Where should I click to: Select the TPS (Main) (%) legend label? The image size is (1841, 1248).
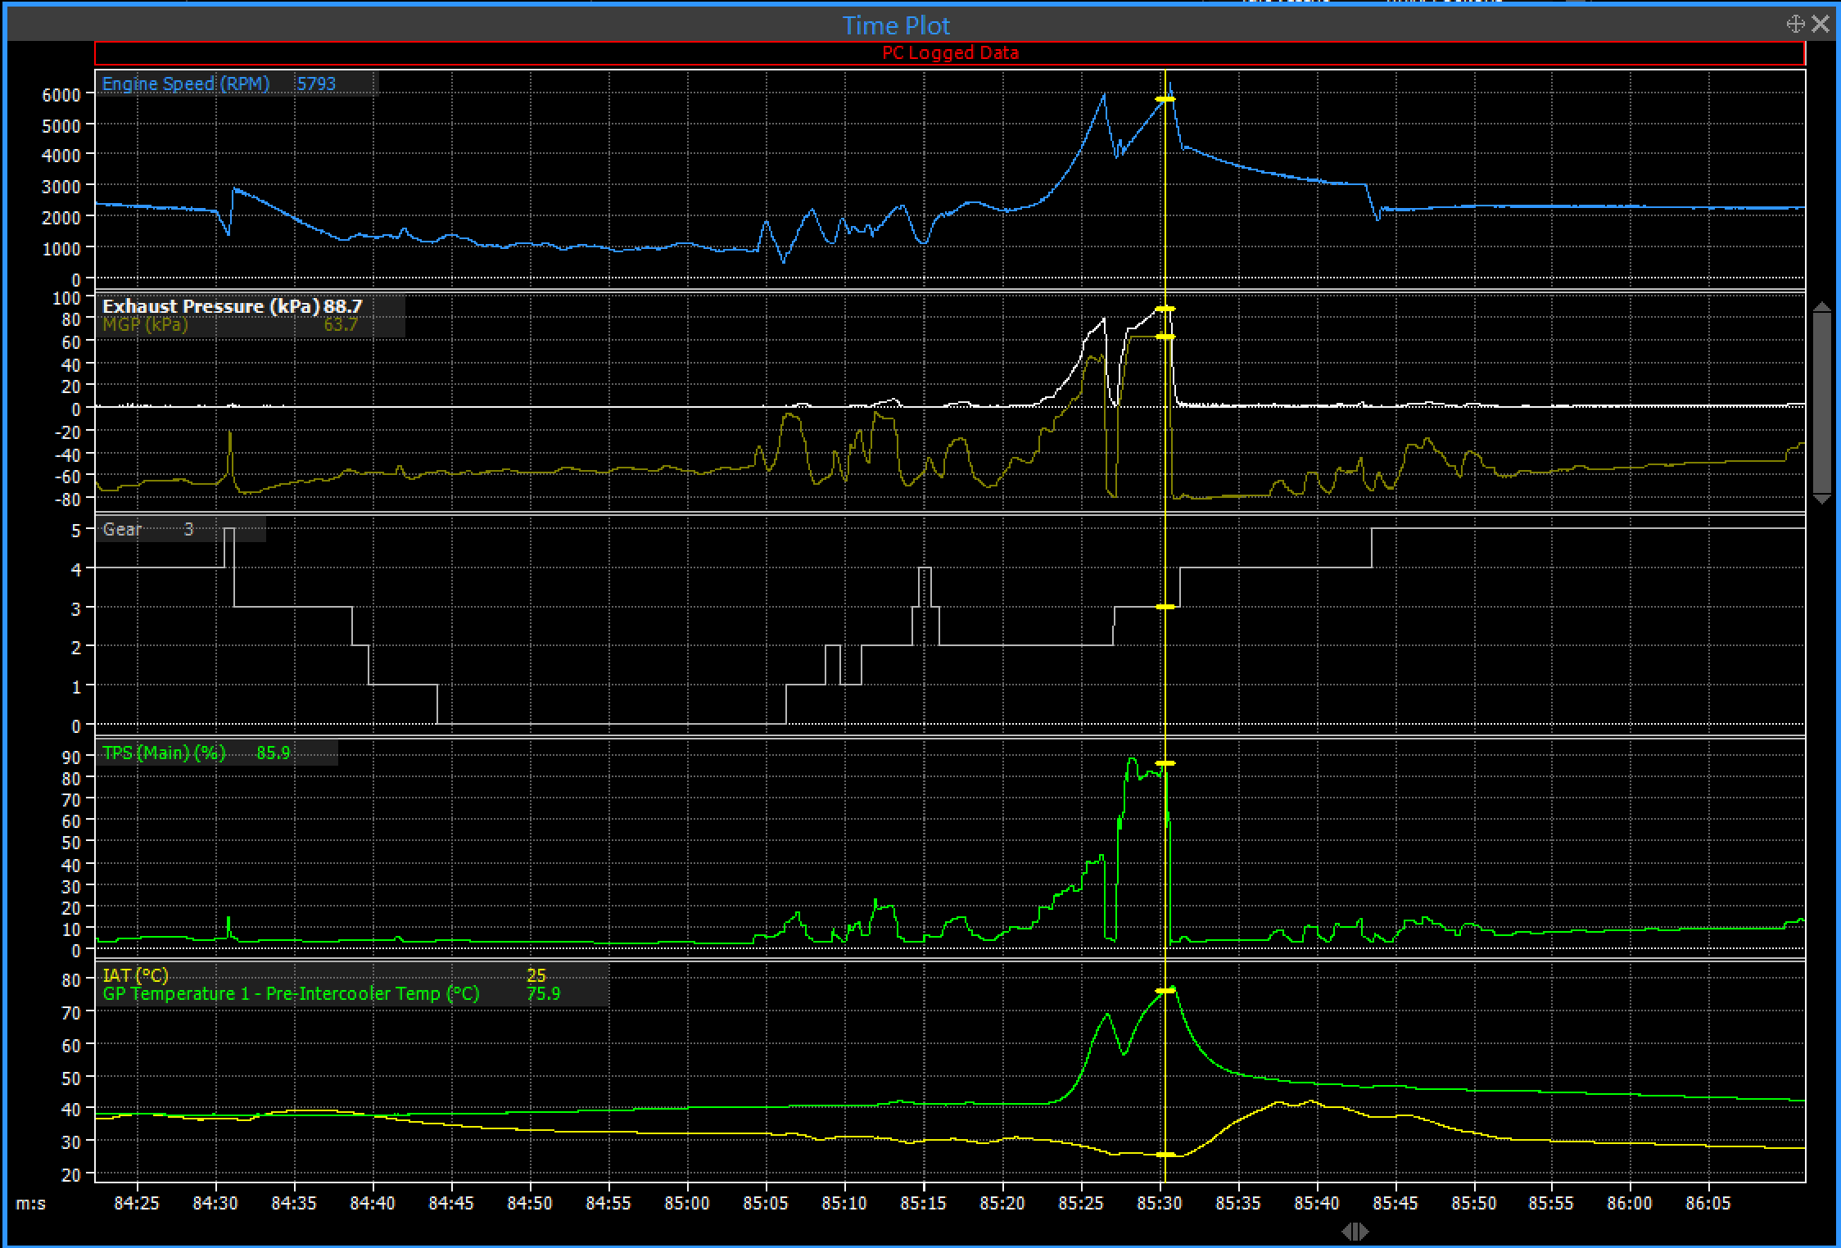tap(164, 753)
